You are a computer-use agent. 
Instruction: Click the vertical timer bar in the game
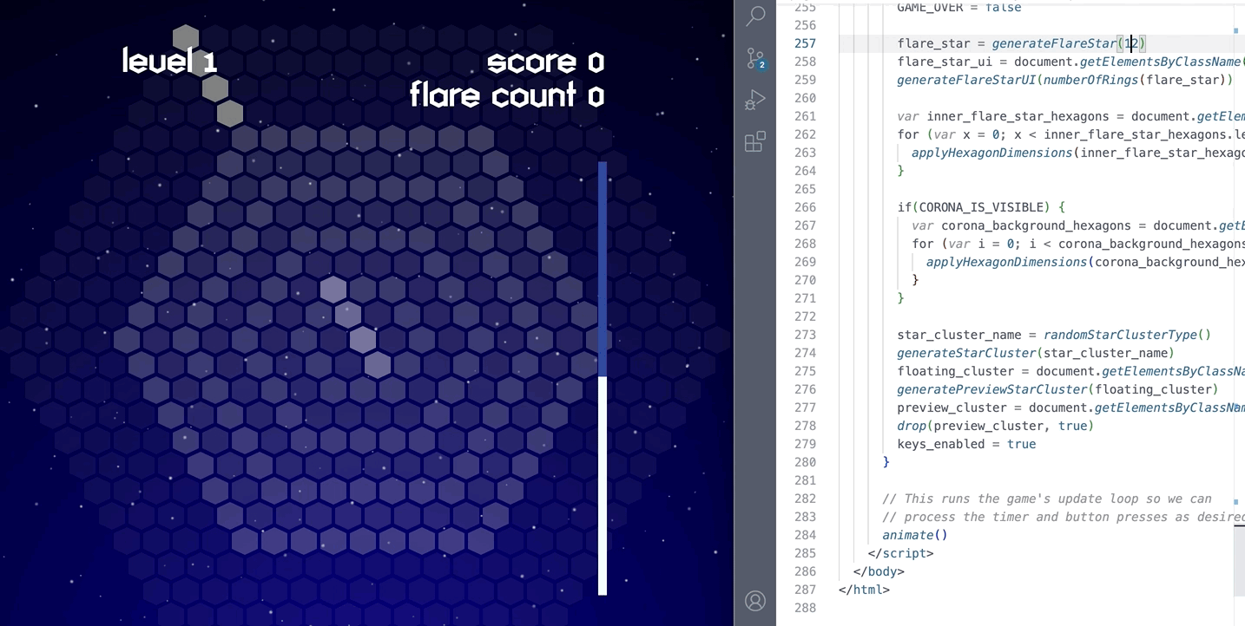603,378
